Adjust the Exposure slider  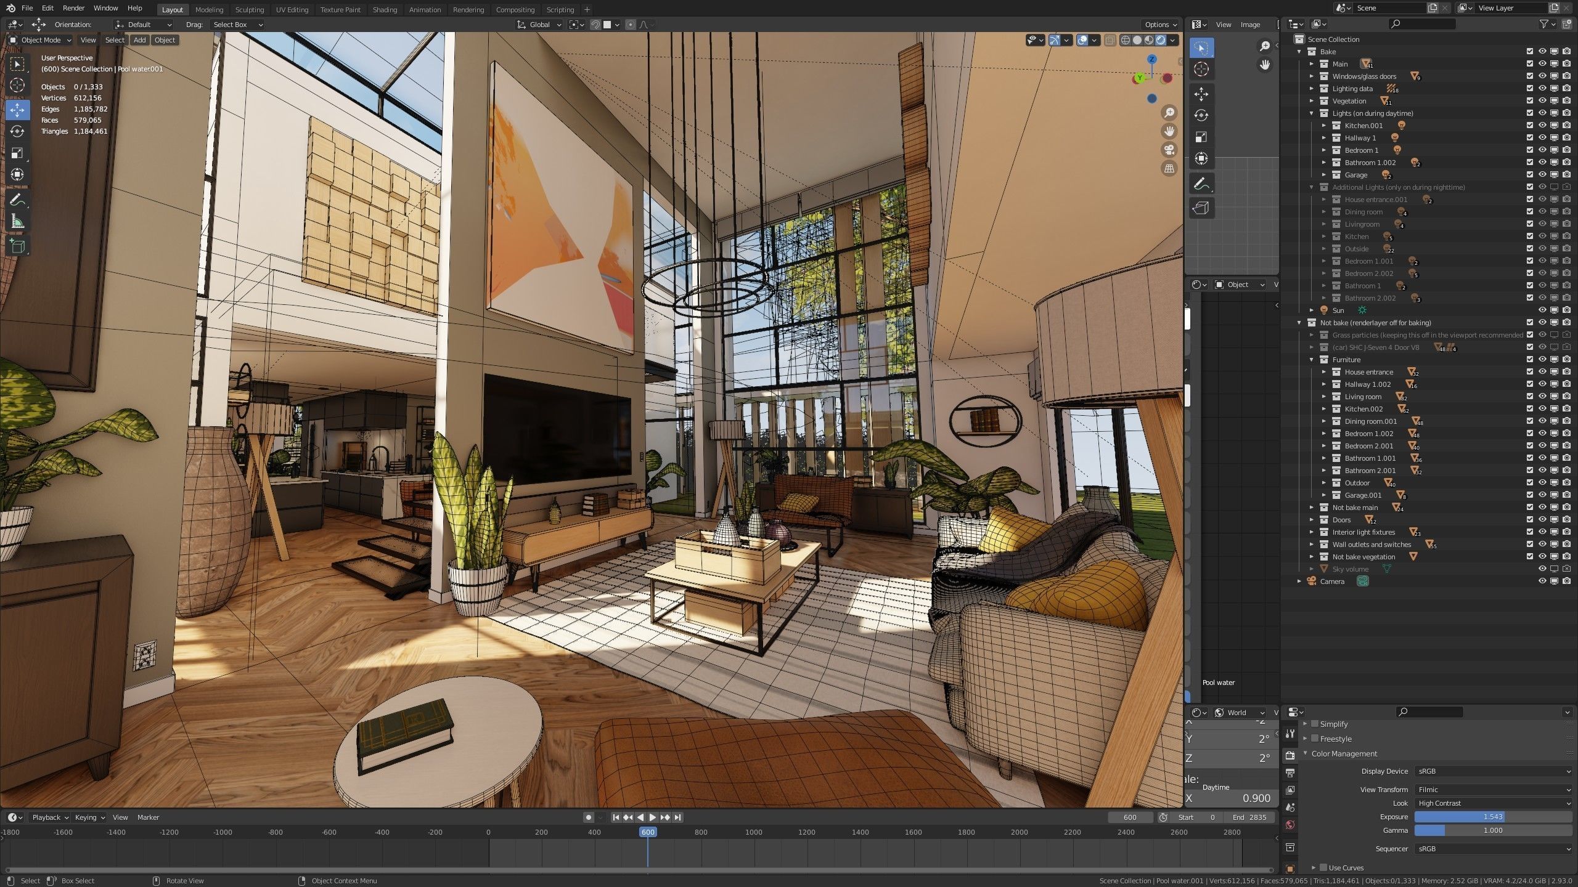[x=1494, y=817]
